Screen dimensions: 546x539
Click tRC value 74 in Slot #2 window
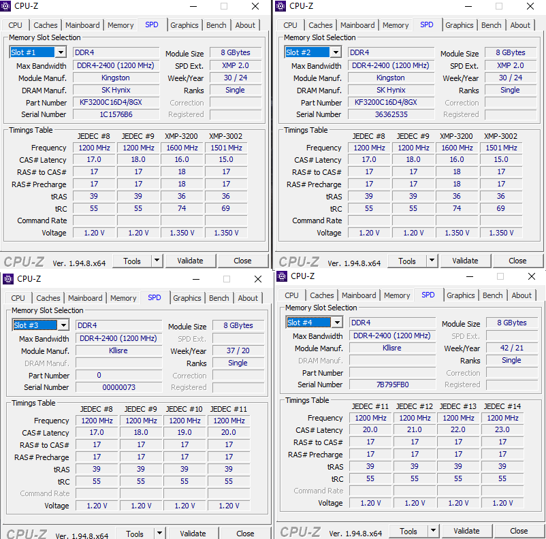(x=457, y=208)
